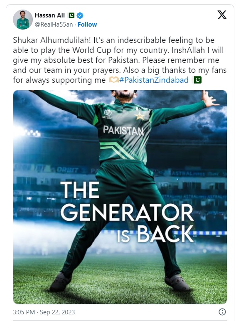The height and width of the screenshot is (321, 241).
Task: Click the PAKISTAN jersey text in the image
Action: pos(123,130)
